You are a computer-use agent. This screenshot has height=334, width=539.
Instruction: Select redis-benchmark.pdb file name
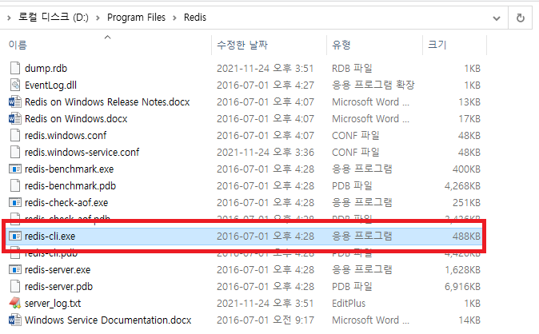70,186
